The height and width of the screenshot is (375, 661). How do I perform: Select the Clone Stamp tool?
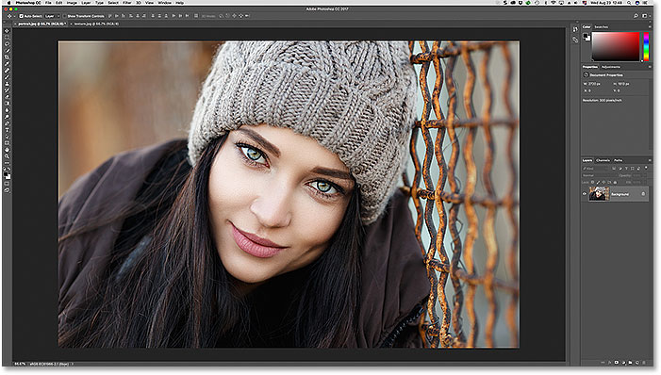click(8, 84)
